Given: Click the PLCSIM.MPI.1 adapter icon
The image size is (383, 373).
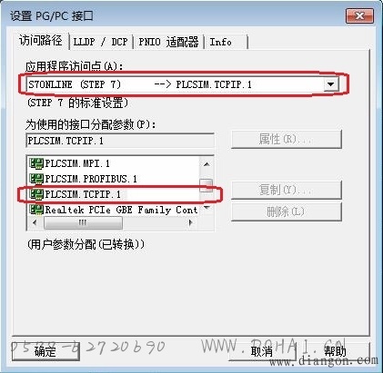Looking at the screenshot, I should coord(36,163).
